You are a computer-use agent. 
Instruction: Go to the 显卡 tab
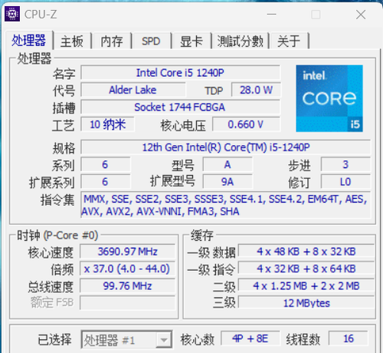tap(191, 41)
